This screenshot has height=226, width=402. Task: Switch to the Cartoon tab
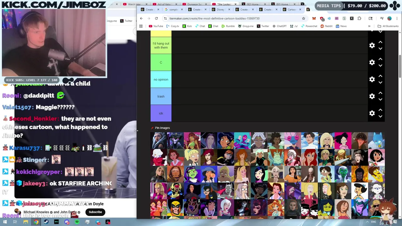point(291,9)
